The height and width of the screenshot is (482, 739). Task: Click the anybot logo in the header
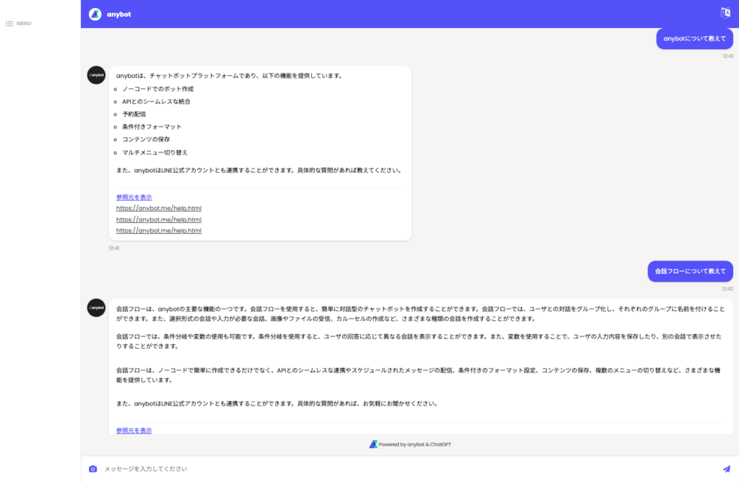coord(95,14)
